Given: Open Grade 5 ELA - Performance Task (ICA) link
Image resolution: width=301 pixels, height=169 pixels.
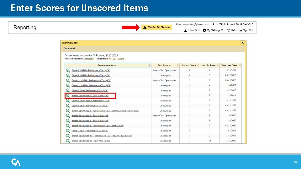Looking at the screenshot, I should tap(90, 105).
